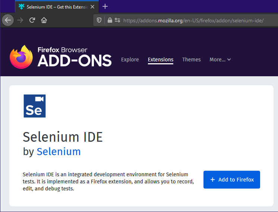
Task: Open the Firefox home page icon
Action: point(44,20)
